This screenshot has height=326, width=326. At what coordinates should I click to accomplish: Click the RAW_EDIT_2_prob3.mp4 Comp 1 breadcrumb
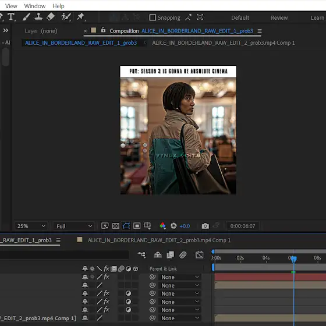(224, 43)
